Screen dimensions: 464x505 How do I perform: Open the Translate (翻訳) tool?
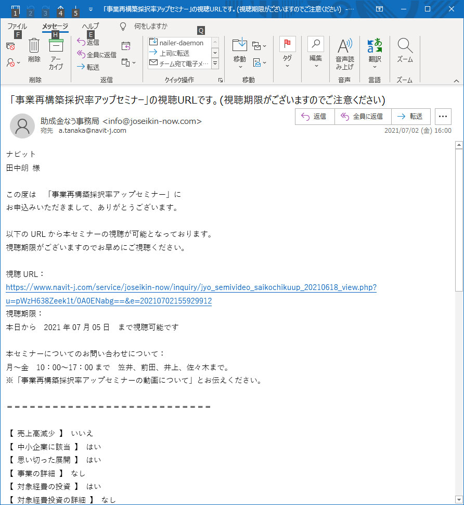pyautogui.click(x=375, y=54)
